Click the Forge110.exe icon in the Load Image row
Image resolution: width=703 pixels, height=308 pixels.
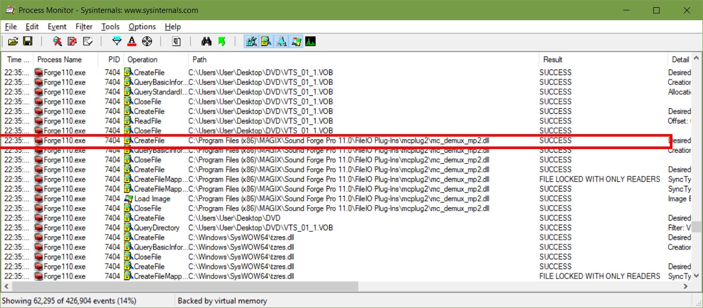[x=38, y=199]
